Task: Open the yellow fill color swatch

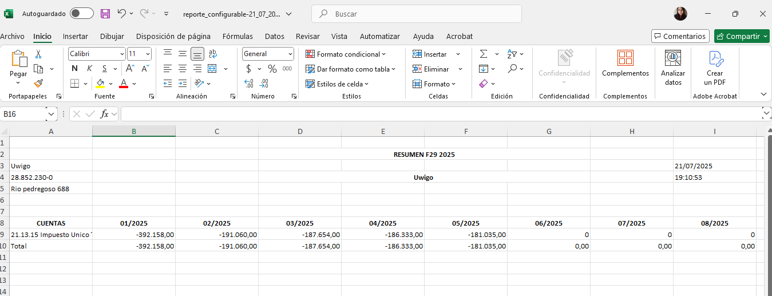Action: point(101,84)
